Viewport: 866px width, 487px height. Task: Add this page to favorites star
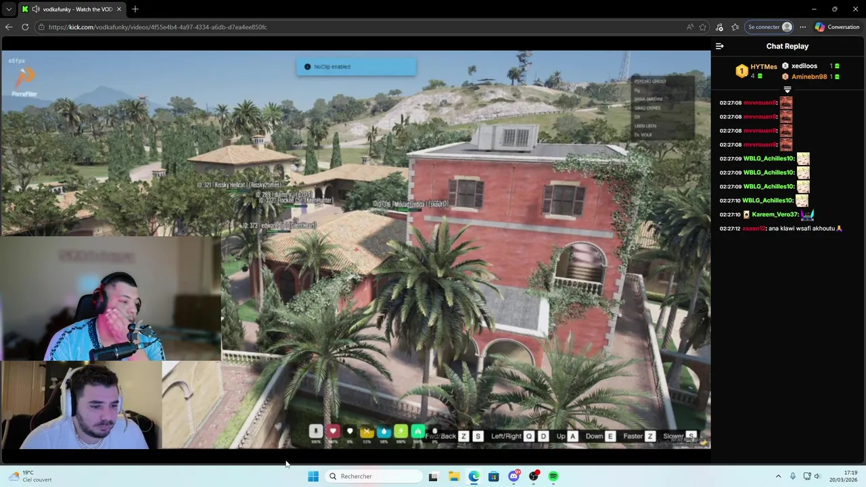click(703, 27)
